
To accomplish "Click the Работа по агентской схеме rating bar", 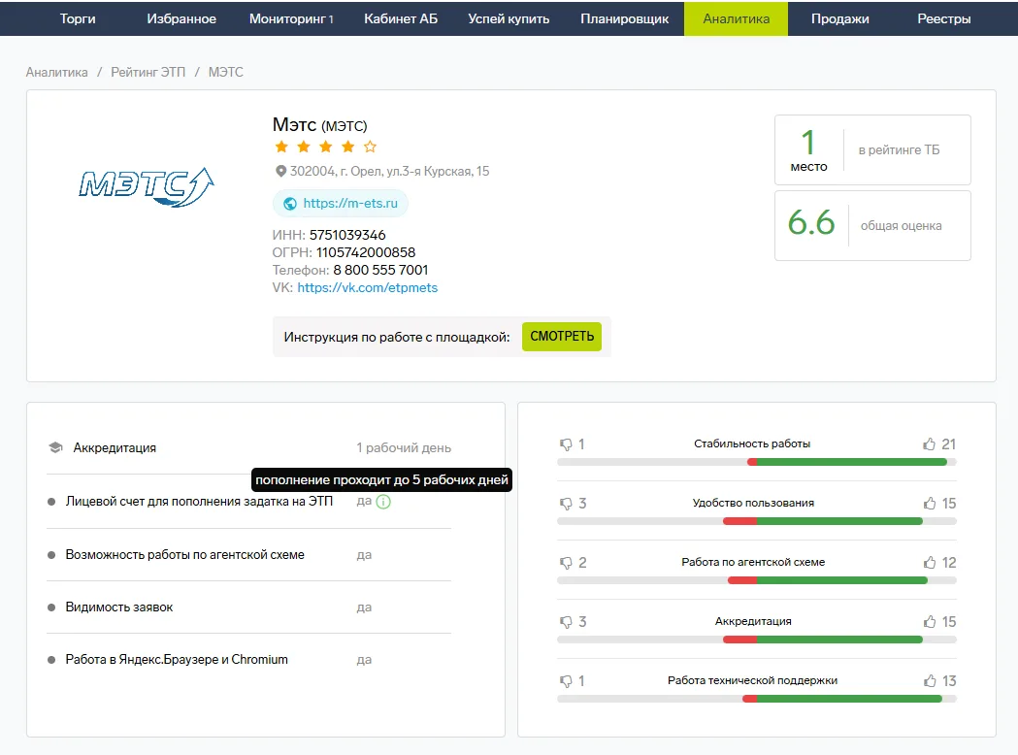I will pos(756,580).
